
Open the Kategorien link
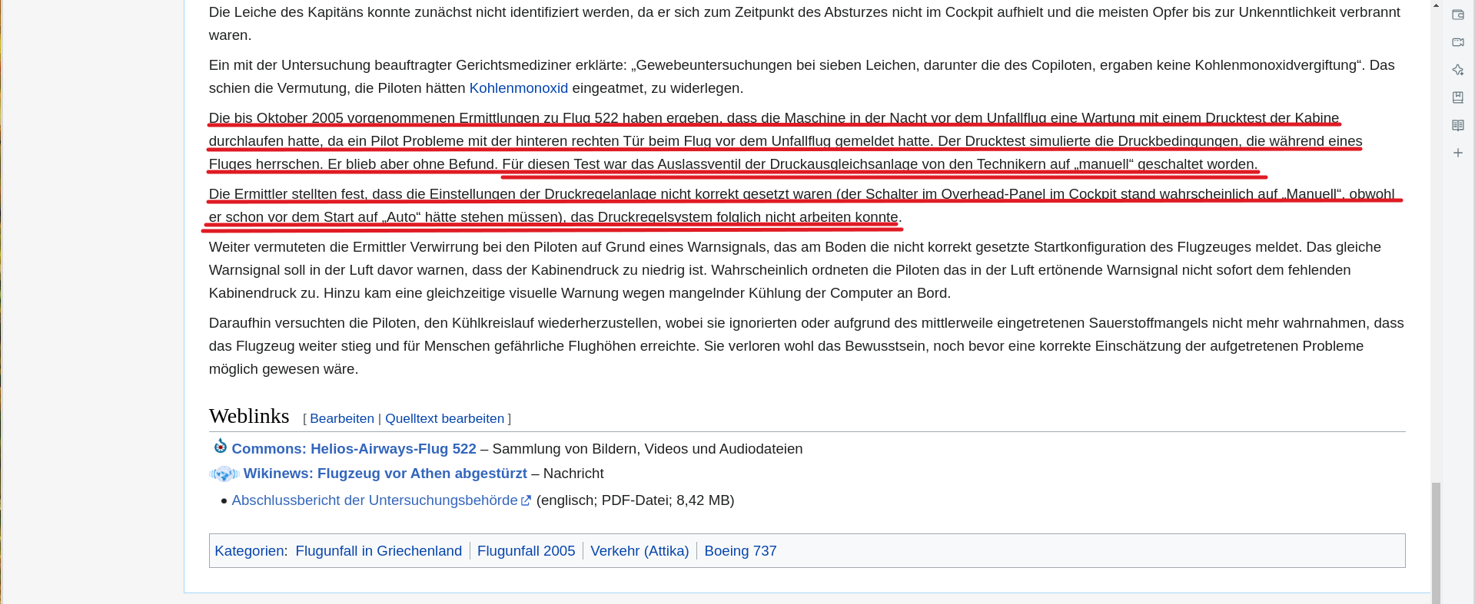pos(249,551)
